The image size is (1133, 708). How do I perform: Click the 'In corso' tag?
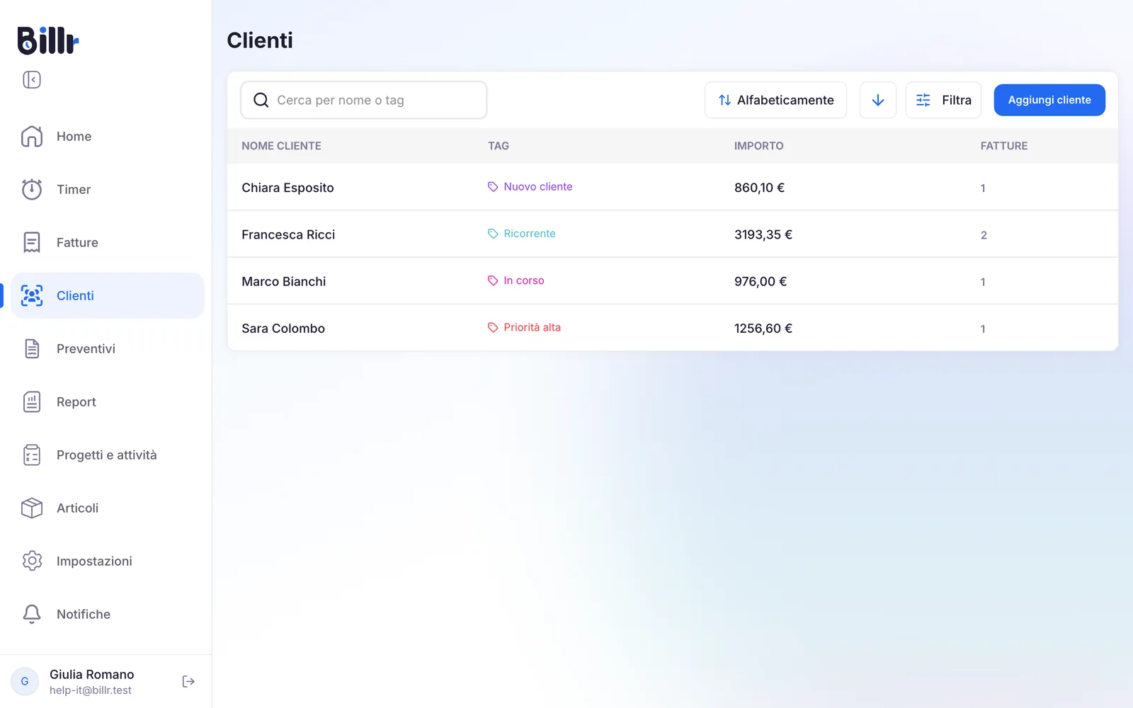click(x=516, y=280)
